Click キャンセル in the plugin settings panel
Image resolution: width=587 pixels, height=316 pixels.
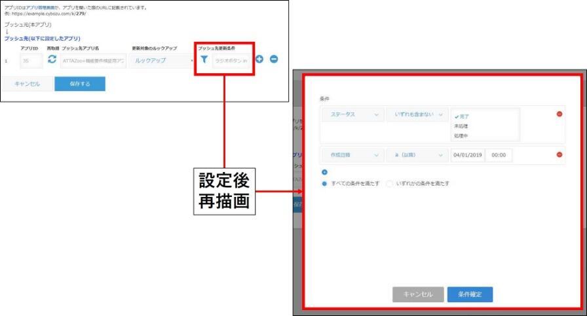(x=27, y=84)
